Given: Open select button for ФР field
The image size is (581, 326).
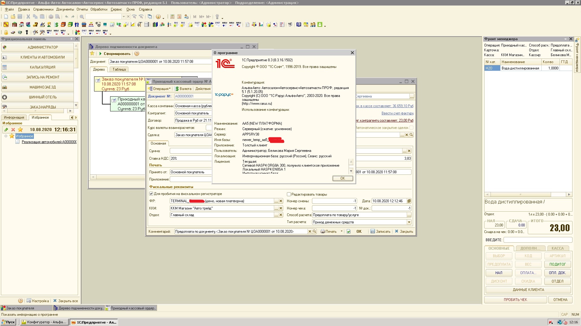Looking at the screenshot, I should point(276,201).
